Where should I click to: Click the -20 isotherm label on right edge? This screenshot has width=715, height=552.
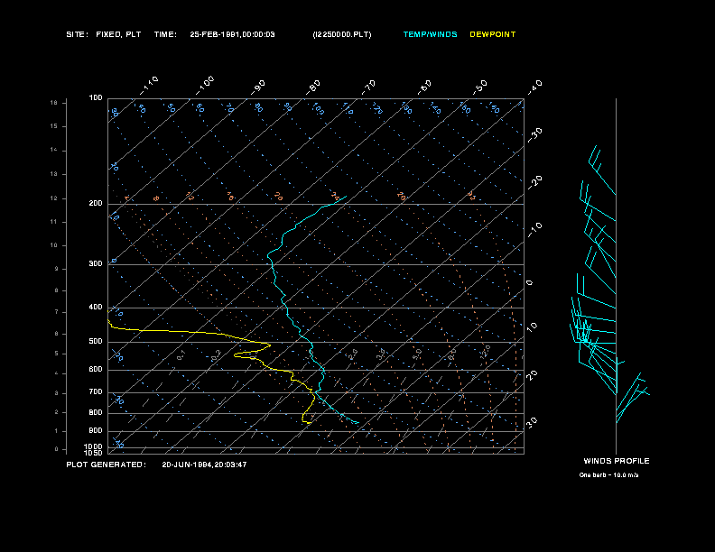(534, 182)
